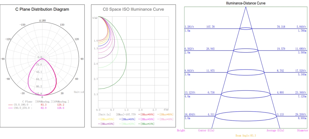
Task: Click the "d(m)" axis label
Action: pyautogui.click(x=166, y=109)
